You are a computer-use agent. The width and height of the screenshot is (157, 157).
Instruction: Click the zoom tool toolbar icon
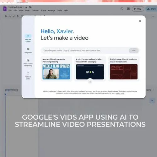pyautogui.click(x=18, y=16)
